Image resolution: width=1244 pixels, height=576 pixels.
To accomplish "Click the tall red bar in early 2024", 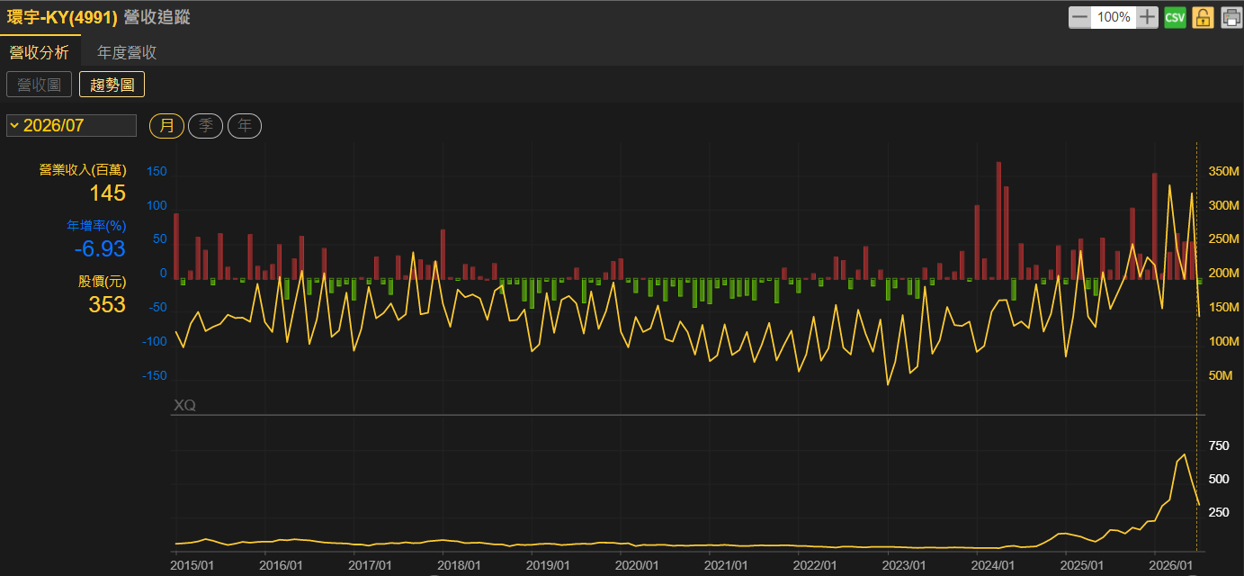I will [998, 220].
